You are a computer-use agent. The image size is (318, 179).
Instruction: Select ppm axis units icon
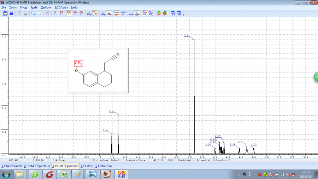pyautogui.click(x=117, y=13)
